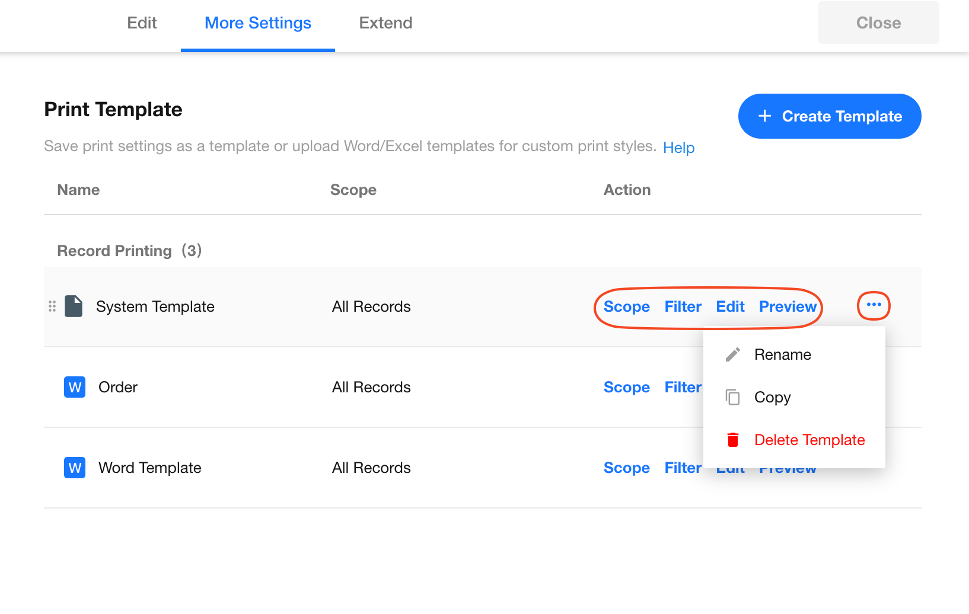This screenshot has width=969, height=614.
Task: Click the copy icon in popup menu
Action: pyautogui.click(x=733, y=397)
